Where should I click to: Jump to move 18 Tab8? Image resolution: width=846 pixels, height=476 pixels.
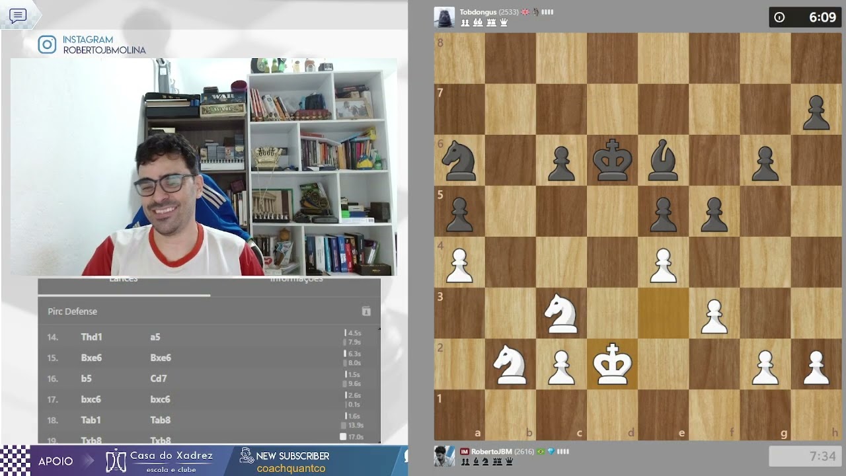pos(161,420)
